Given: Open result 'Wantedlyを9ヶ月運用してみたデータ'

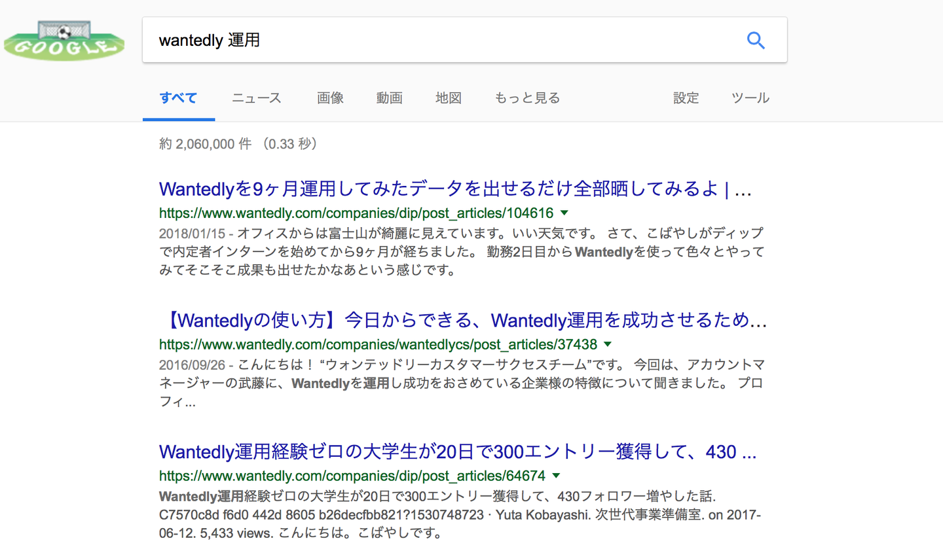Looking at the screenshot, I should tap(455, 189).
